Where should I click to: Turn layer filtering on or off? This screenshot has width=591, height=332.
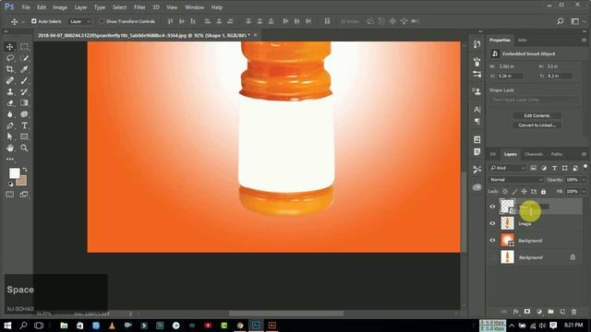(x=585, y=166)
